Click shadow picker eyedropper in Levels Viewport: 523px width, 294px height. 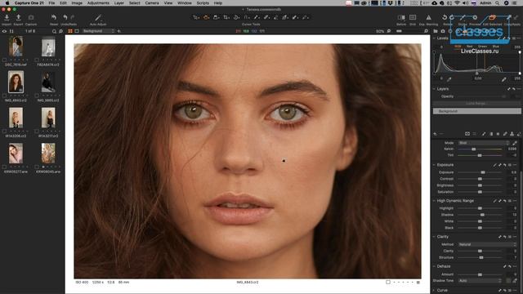pyautogui.click(x=449, y=79)
